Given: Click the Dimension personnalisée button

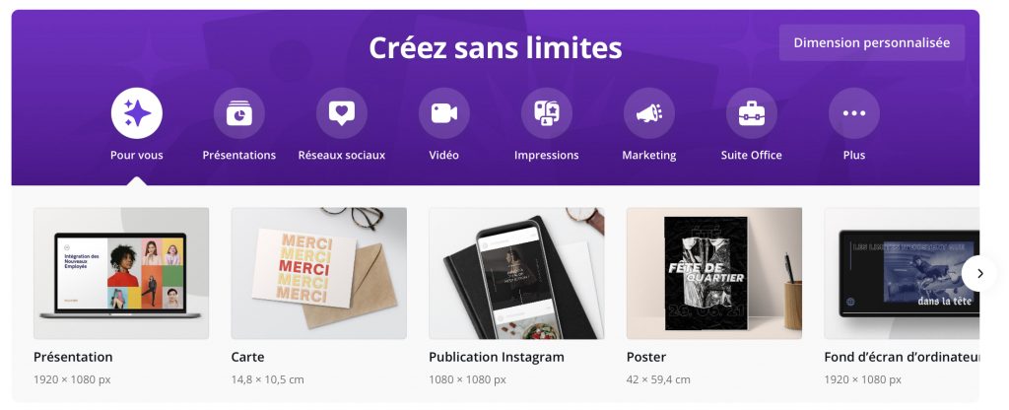Looking at the screenshot, I should pos(871,42).
